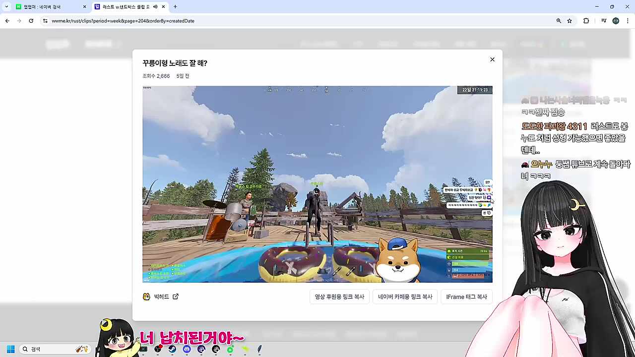Close the 네이버 검색 tab

(84, 7)
